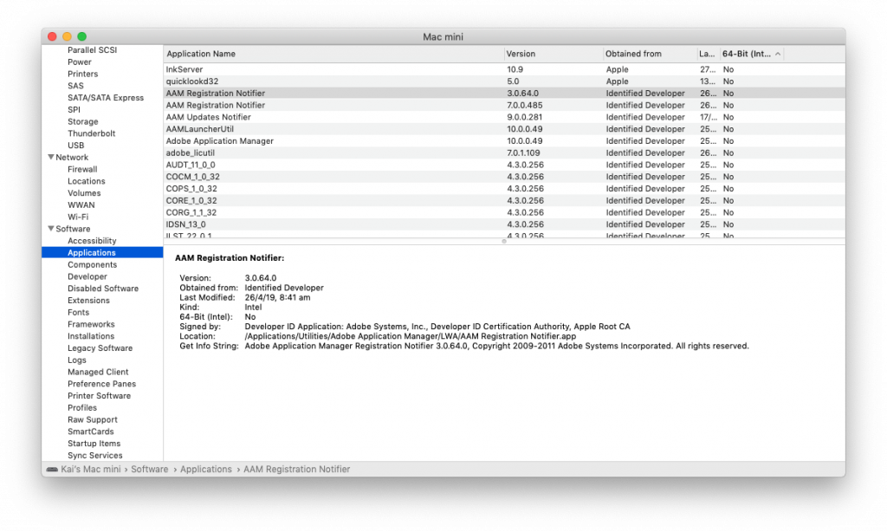Select the Thunderbolt hardware item
Screen dimensions: 887x532
91,133
